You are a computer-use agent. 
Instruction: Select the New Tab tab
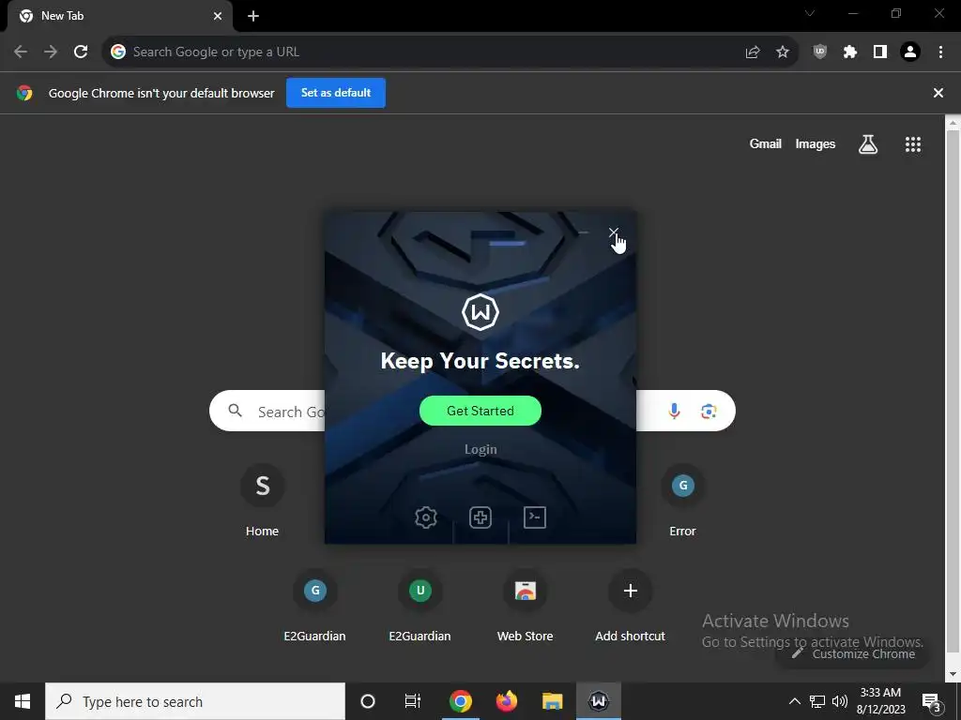tap(120, 17)
